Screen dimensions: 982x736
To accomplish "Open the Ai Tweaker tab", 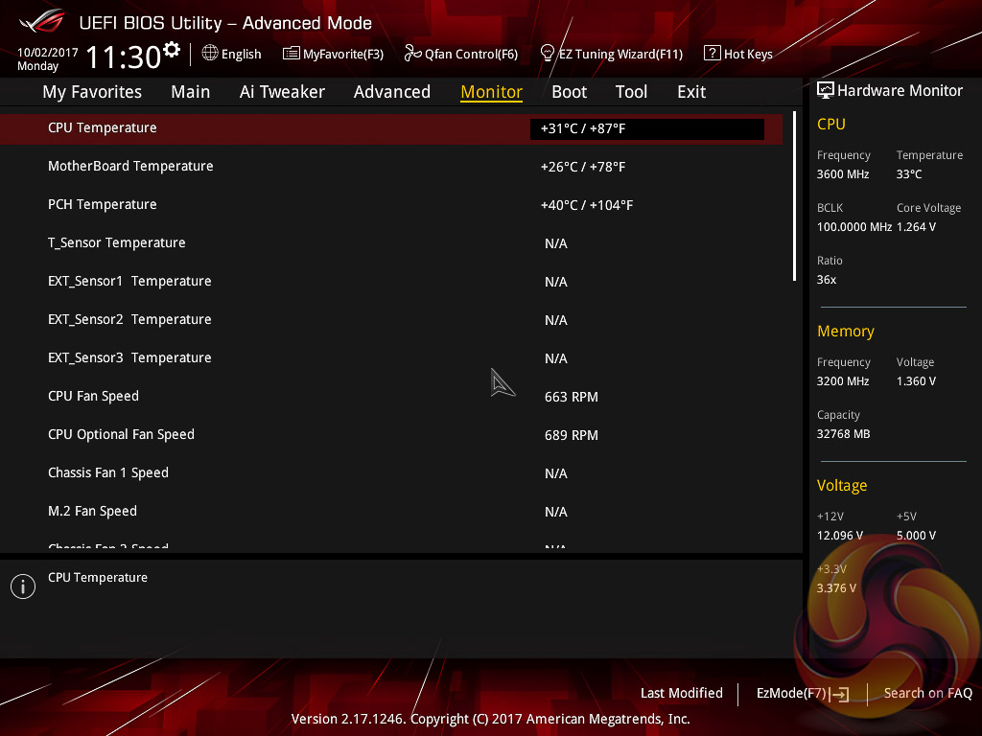I will coord(282,92).
